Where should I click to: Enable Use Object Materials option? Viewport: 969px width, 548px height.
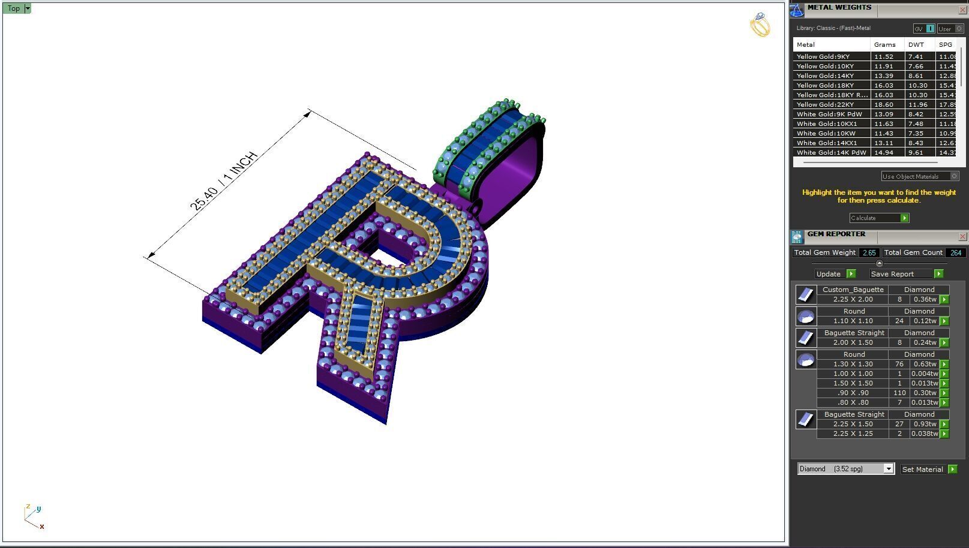tap(920, 176)
